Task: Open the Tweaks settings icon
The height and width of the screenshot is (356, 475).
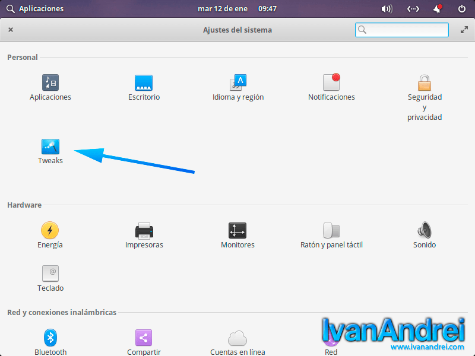Action: 50,147
